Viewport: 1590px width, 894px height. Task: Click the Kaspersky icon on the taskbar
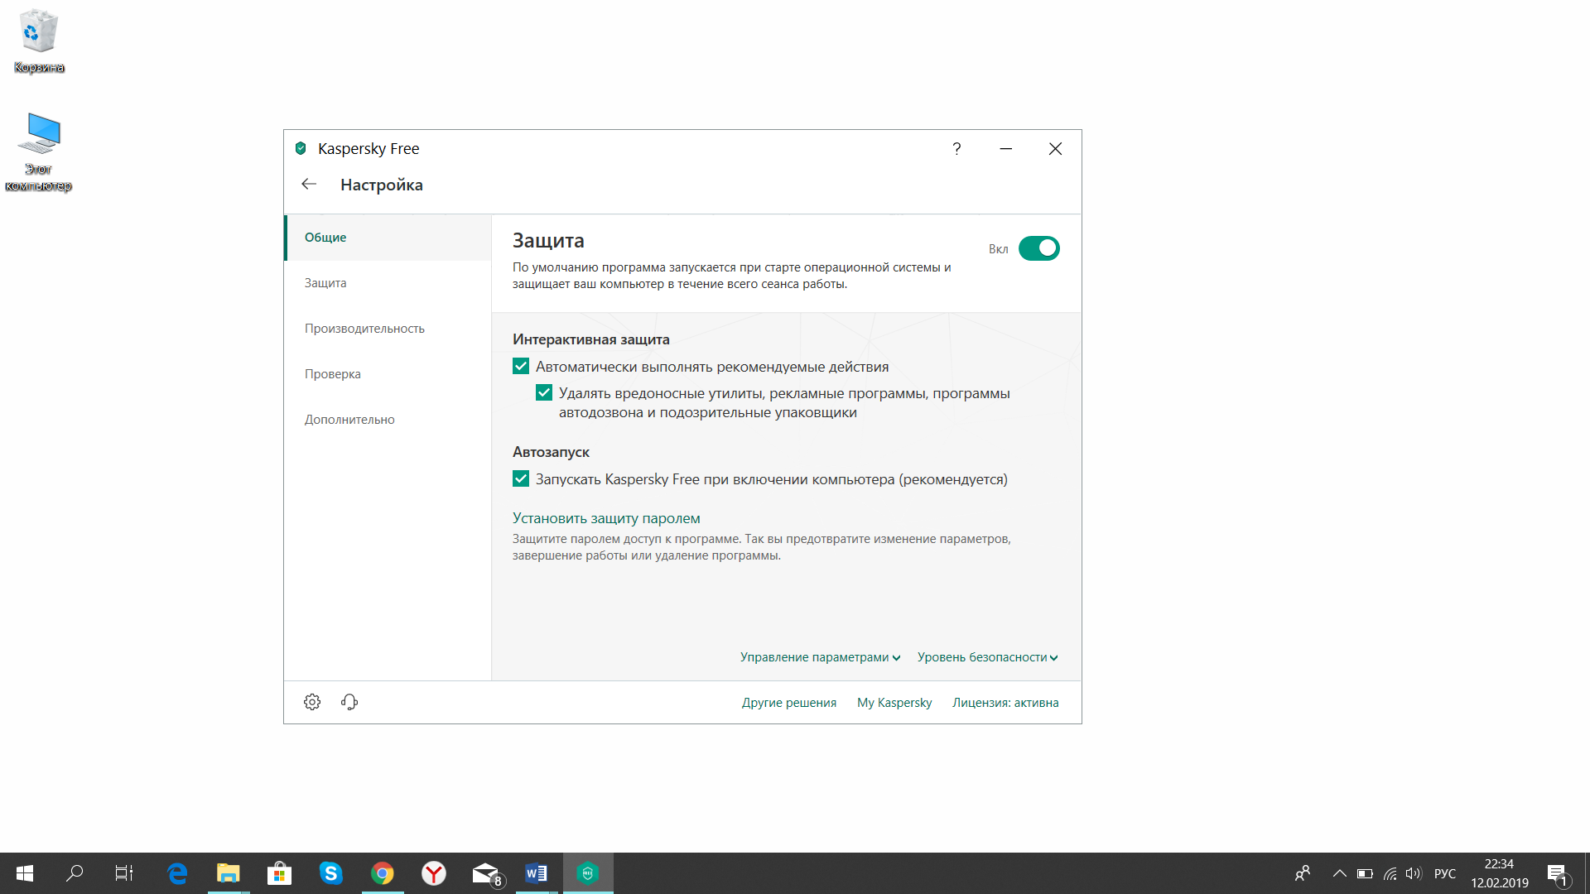588,873
